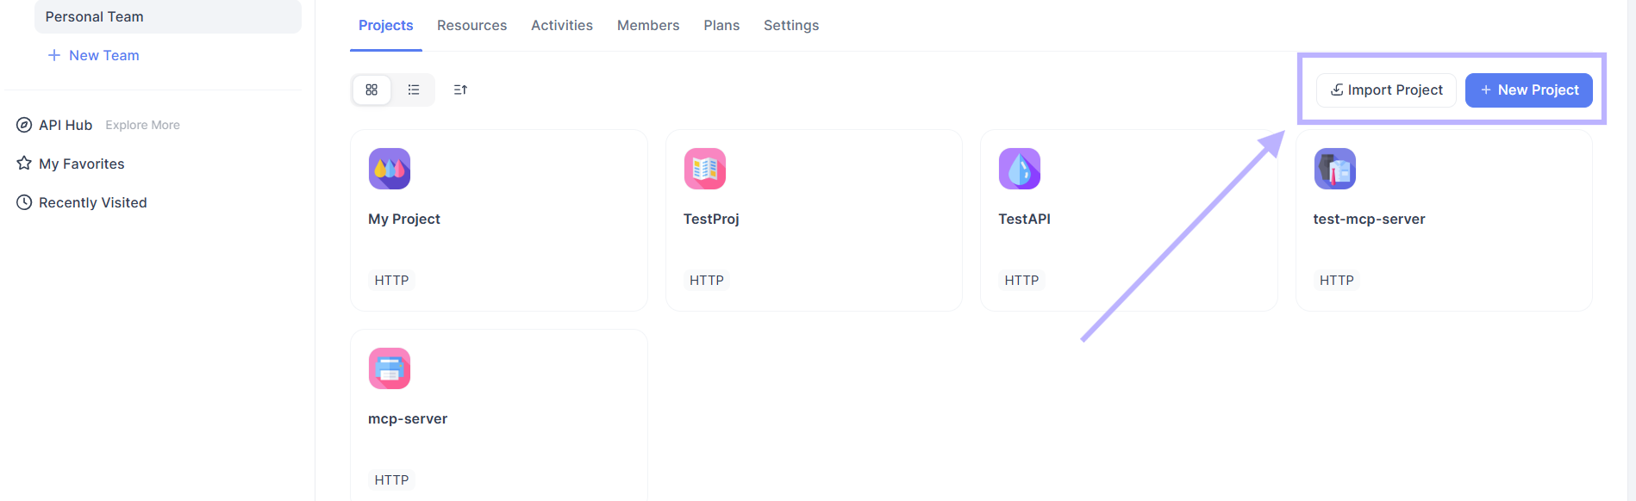Go to the Members tab
This screenshot has width=1636, height=501.
(647, 26)
